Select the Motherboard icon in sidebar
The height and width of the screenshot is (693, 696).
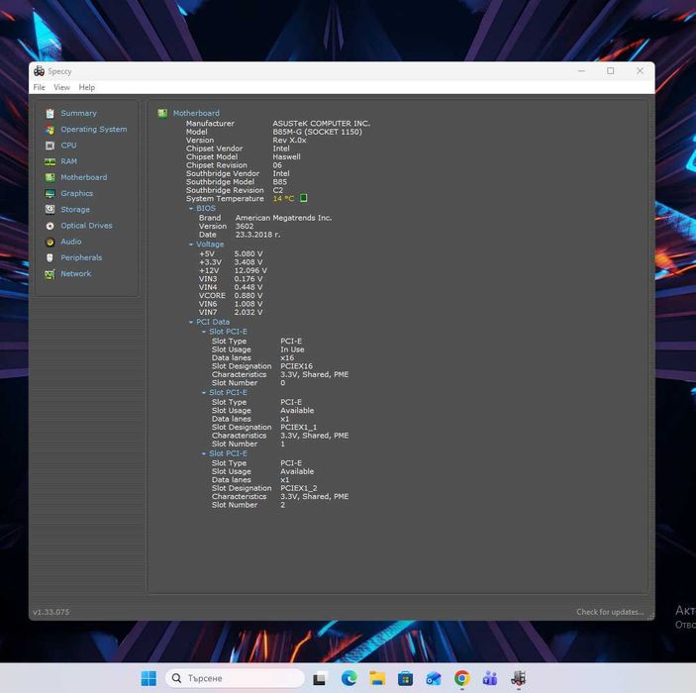[x=50, y=177]
